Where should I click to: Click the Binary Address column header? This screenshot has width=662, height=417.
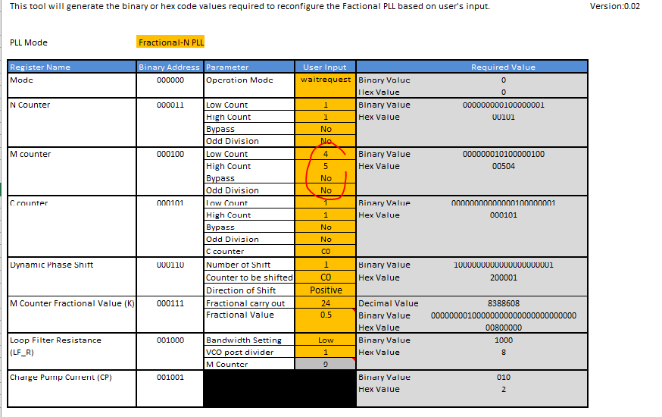click(x=170, y=67)
